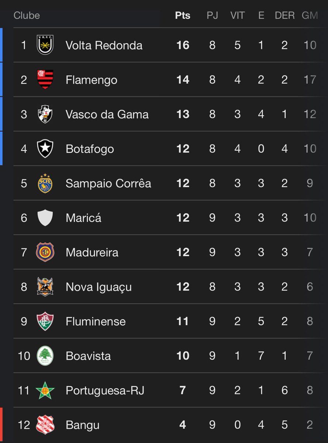
Task: Click the Bangu red-white crest
Action: (x=45, y=425)
